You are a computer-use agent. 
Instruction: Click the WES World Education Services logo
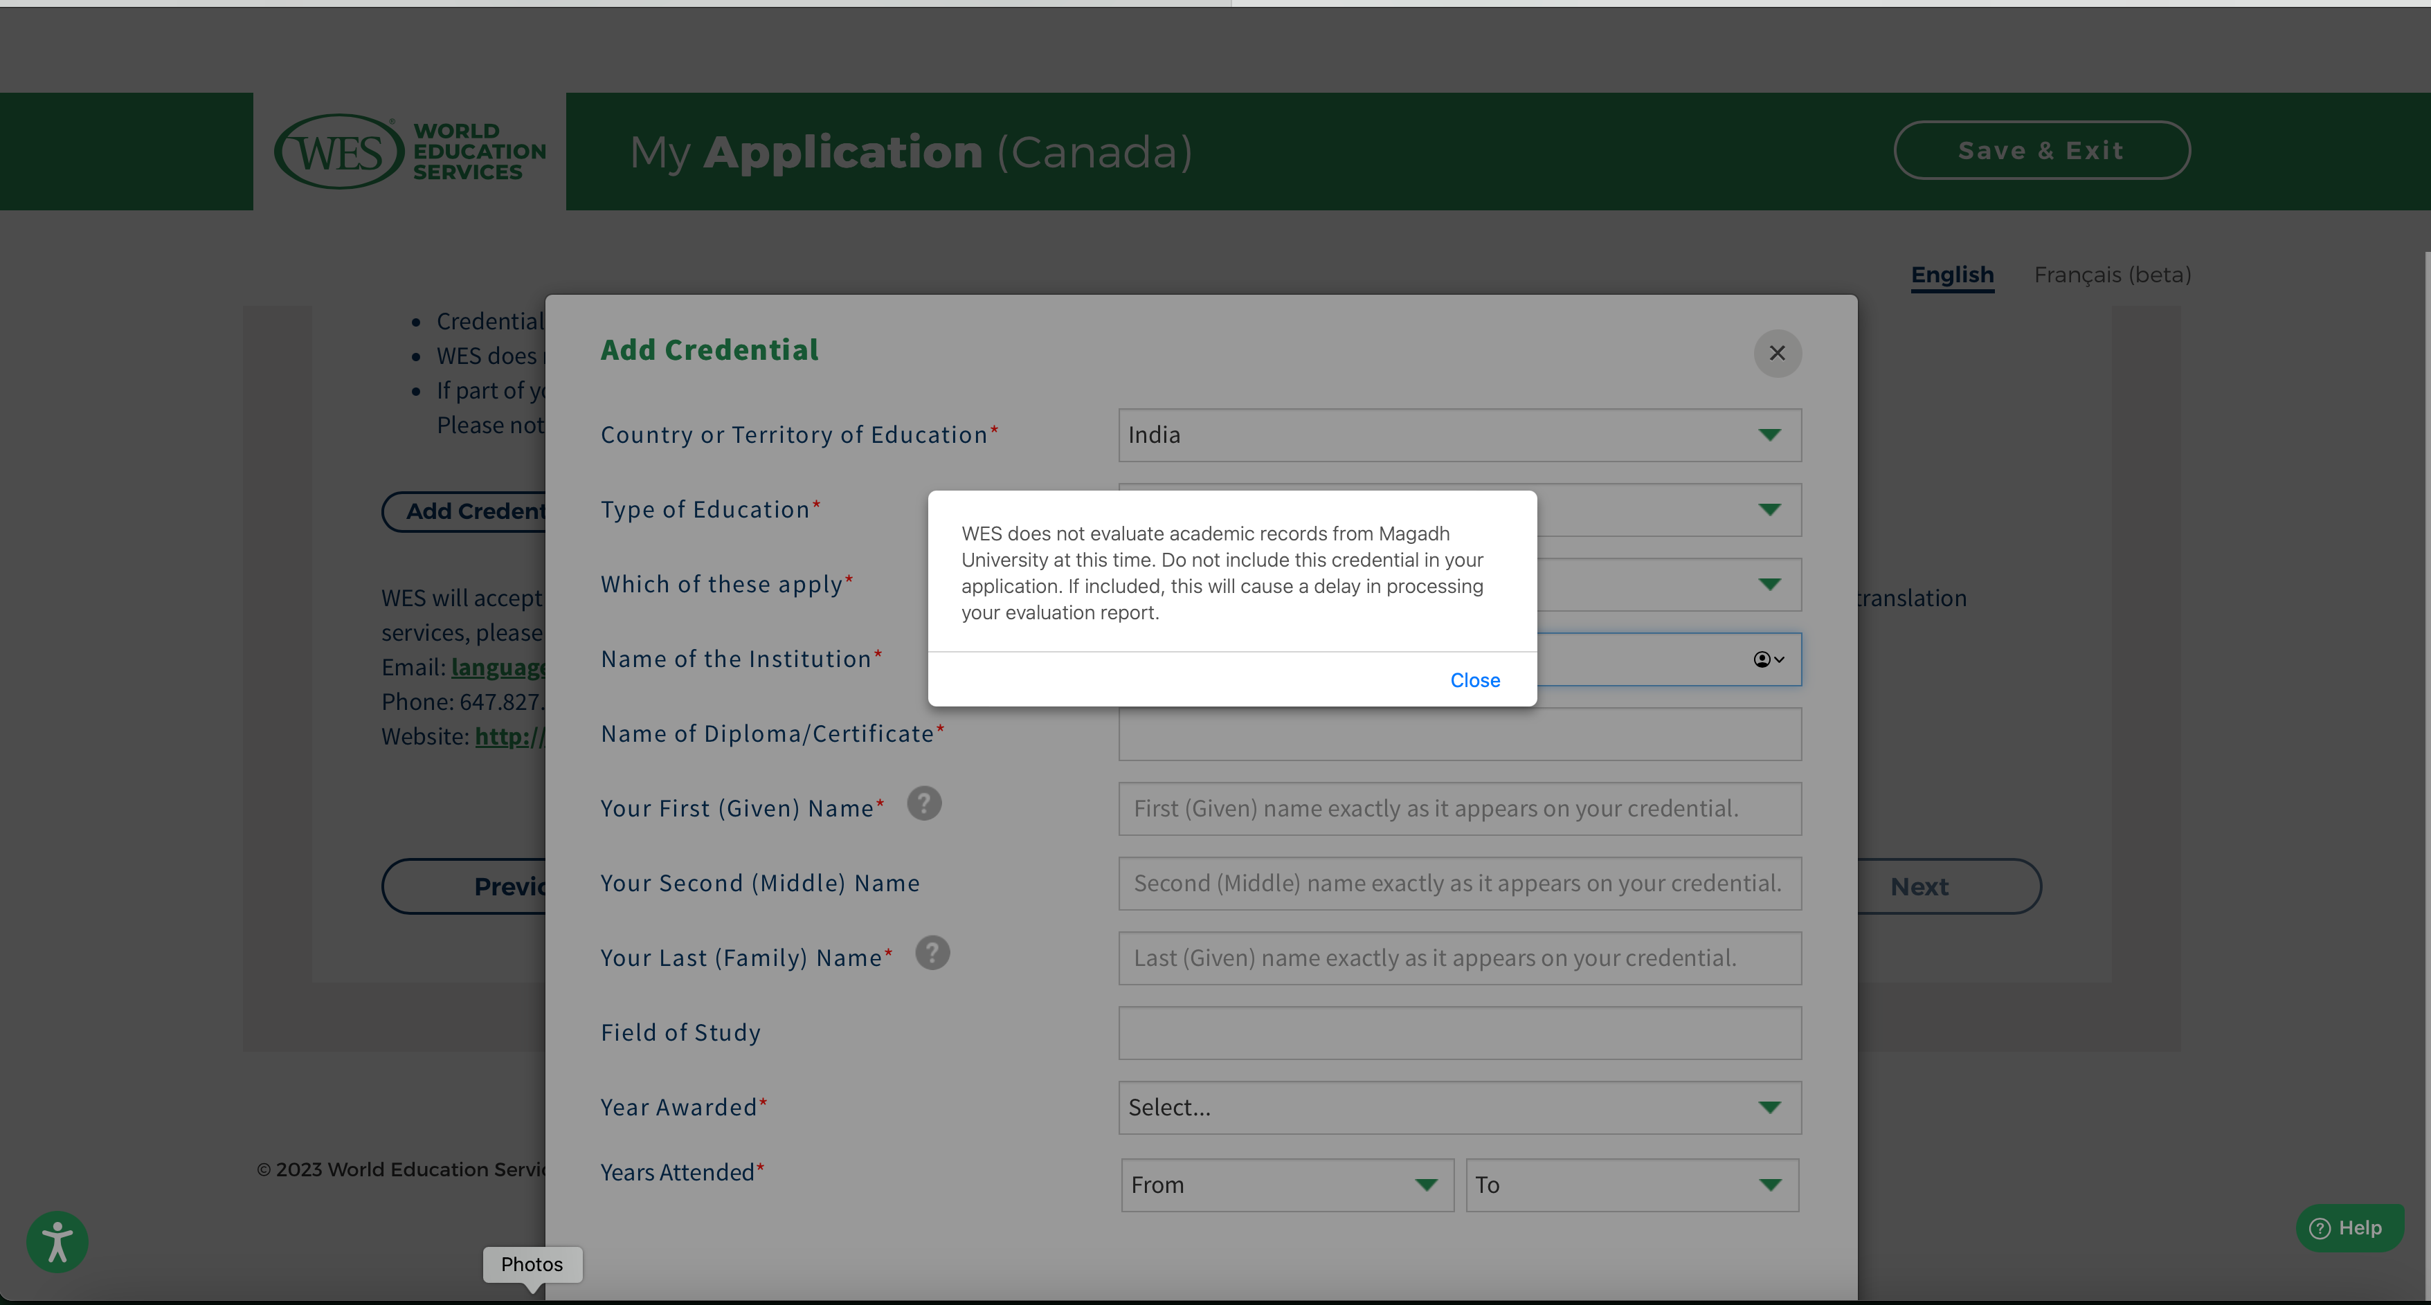point(410,151)
